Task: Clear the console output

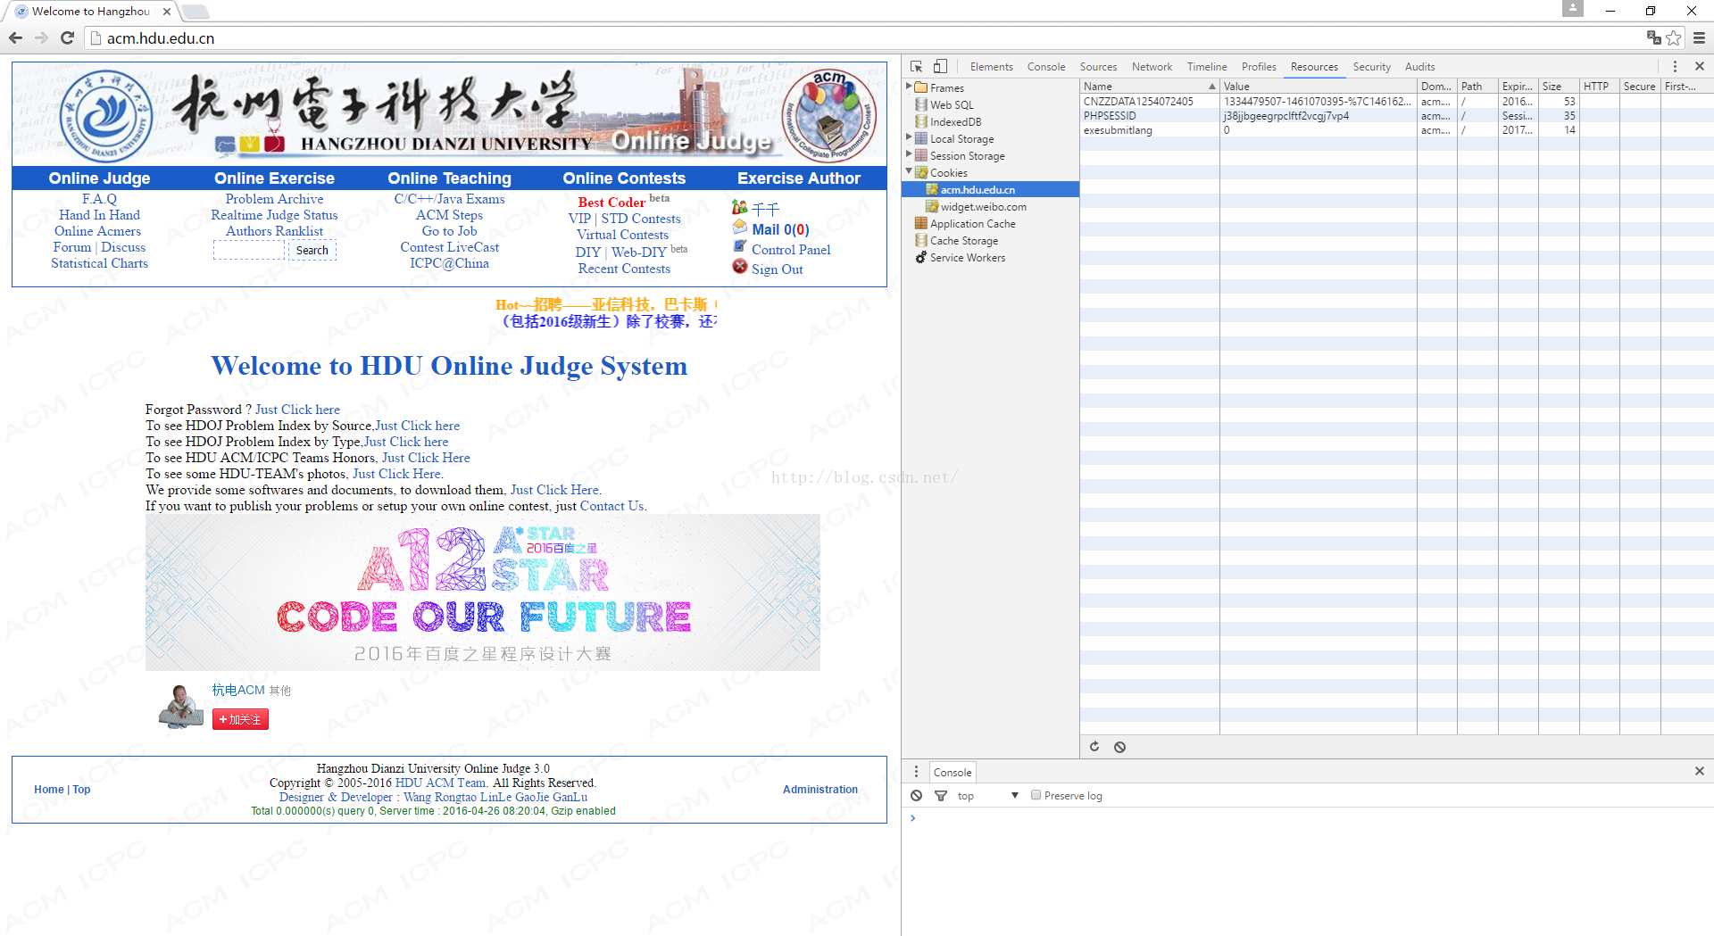Action: [916, 796]
